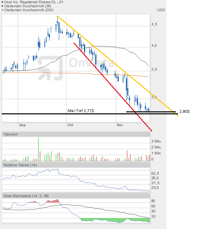The image size is (219, 229).
Task: Click the 2 Mio. volume axis label
Action: [x=156, y=147]
